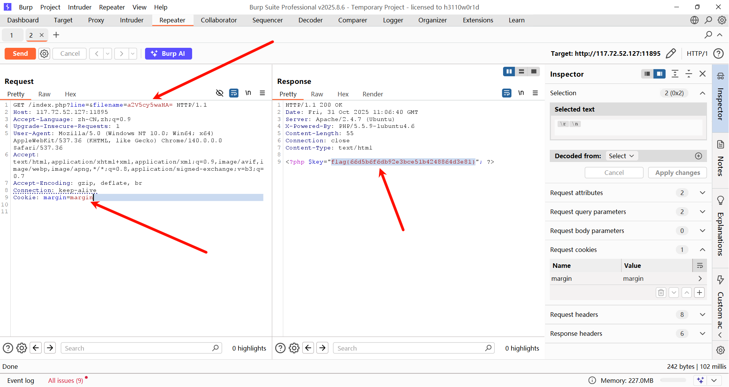Open Decoded from Select dropdown
This screenshot has width=729, height=387.
point(621,156)
